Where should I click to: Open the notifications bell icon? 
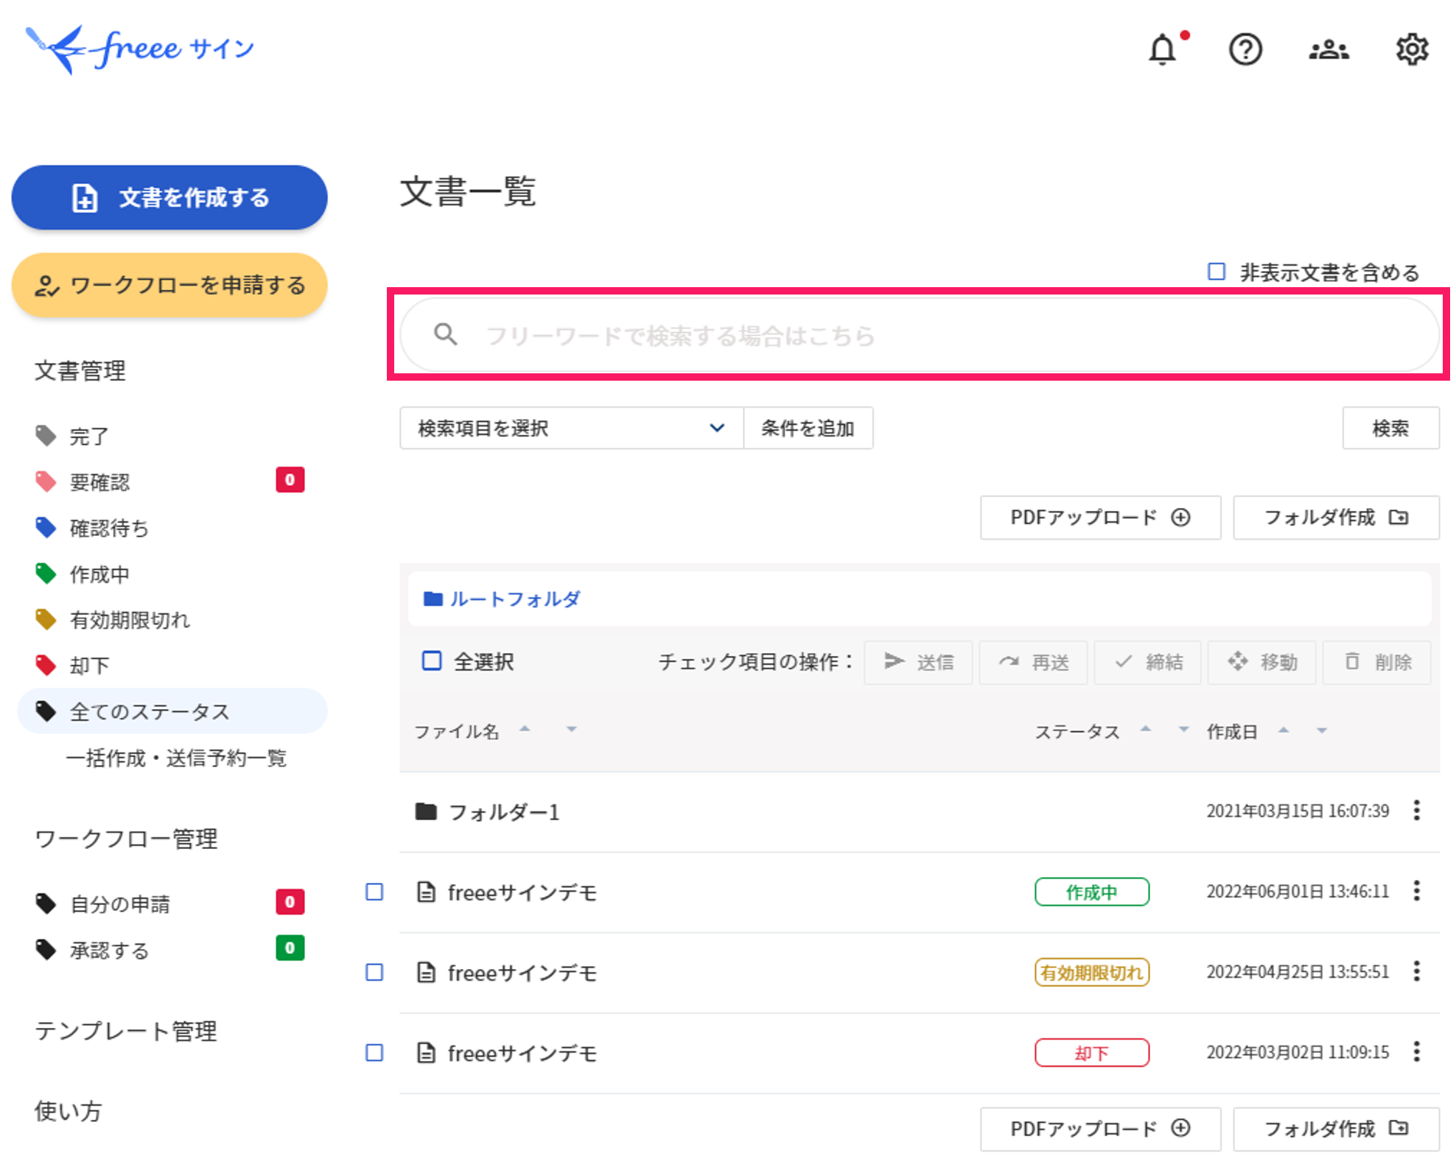click(x=1163, y=50)
